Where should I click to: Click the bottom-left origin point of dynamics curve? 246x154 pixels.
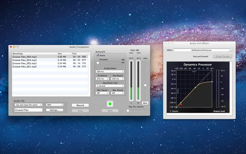176,107
